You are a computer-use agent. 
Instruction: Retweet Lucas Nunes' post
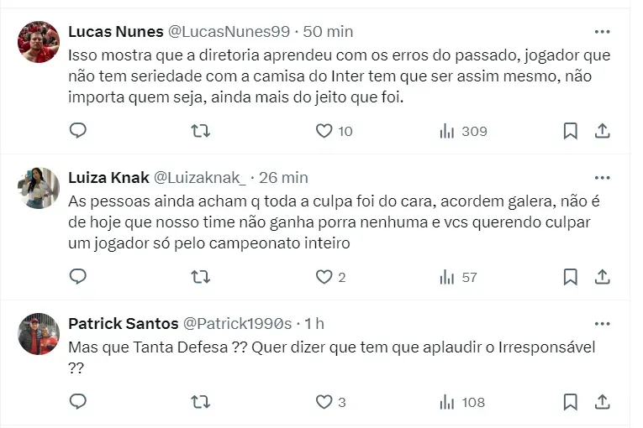(201, 131)
